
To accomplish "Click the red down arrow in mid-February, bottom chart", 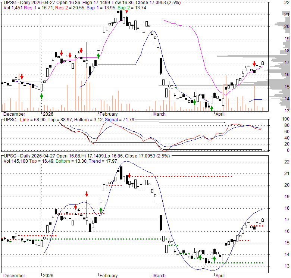I will (x=129, y=175).
